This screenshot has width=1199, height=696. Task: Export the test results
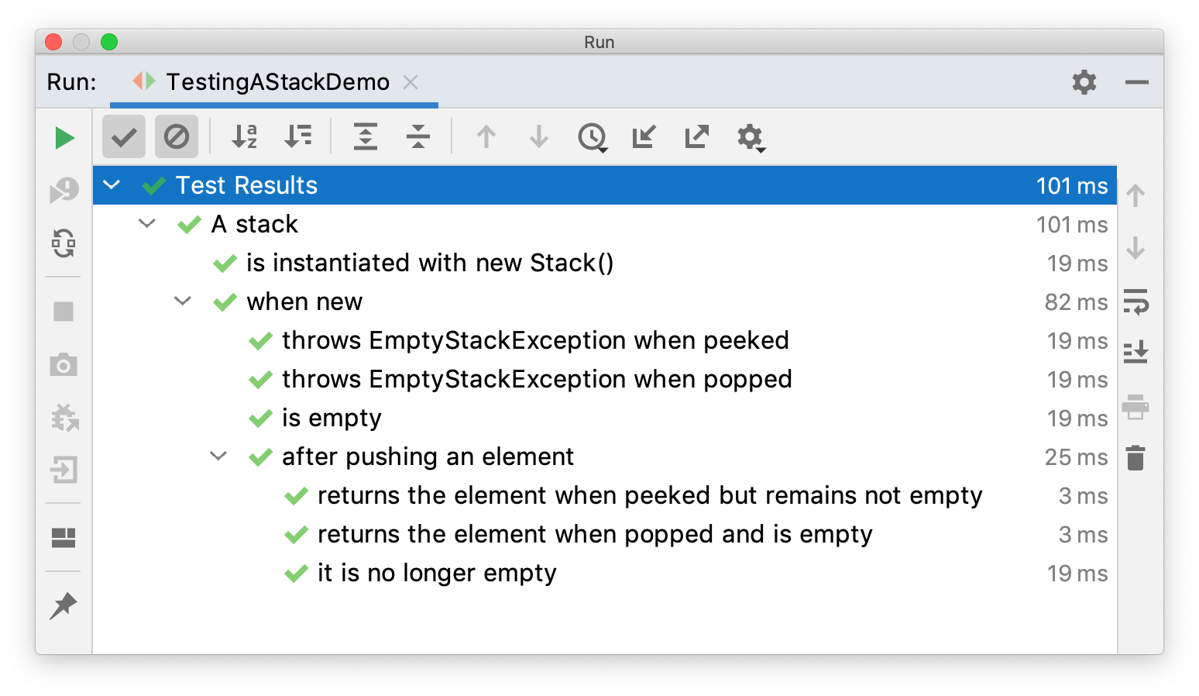tap(696, 136)
